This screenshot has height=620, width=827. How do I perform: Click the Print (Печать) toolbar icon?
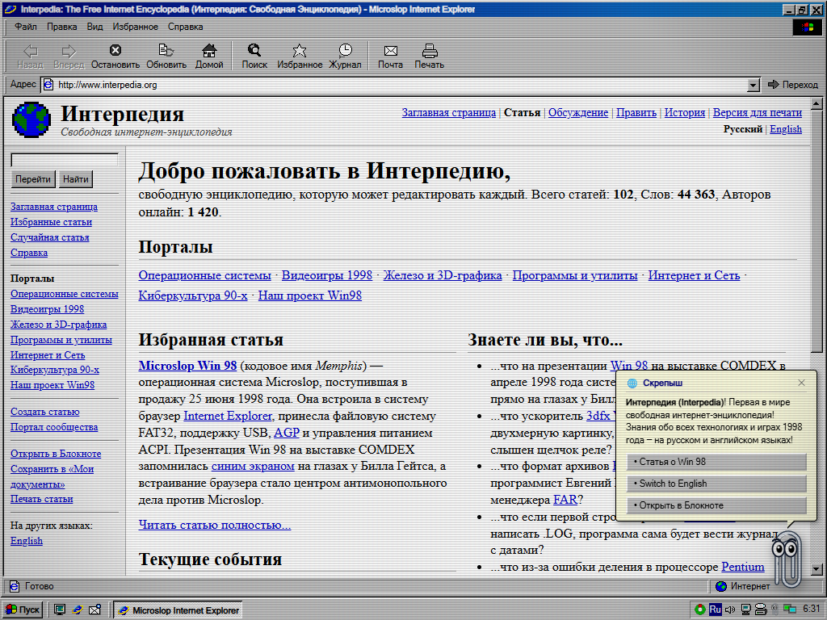(430, 57)
